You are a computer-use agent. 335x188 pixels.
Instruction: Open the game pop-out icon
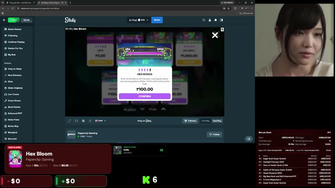point(90,121)
